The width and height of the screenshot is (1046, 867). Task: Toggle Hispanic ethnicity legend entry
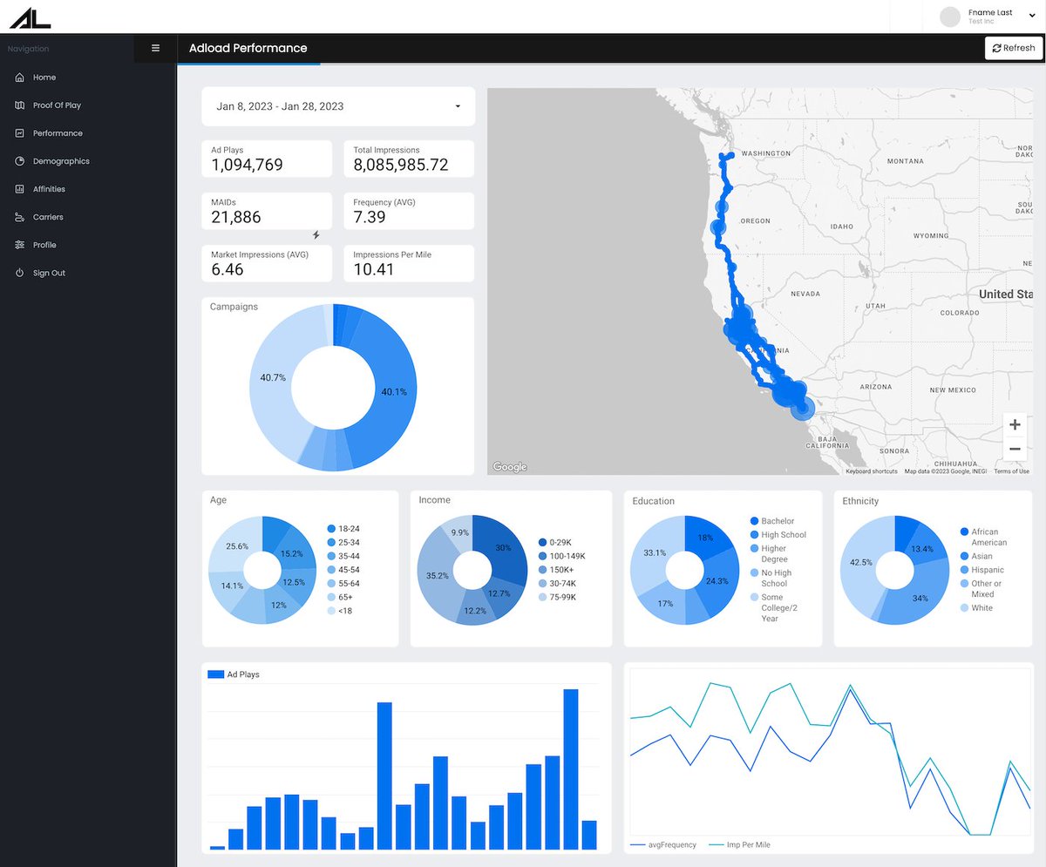click(981, 570)
